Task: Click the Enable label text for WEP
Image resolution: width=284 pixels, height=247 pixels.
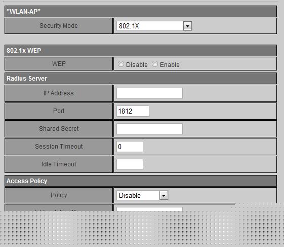Action: point(170,64)
